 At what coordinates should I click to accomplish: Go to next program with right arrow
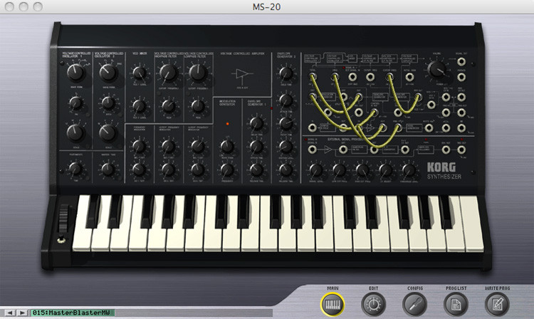(22, 313)
